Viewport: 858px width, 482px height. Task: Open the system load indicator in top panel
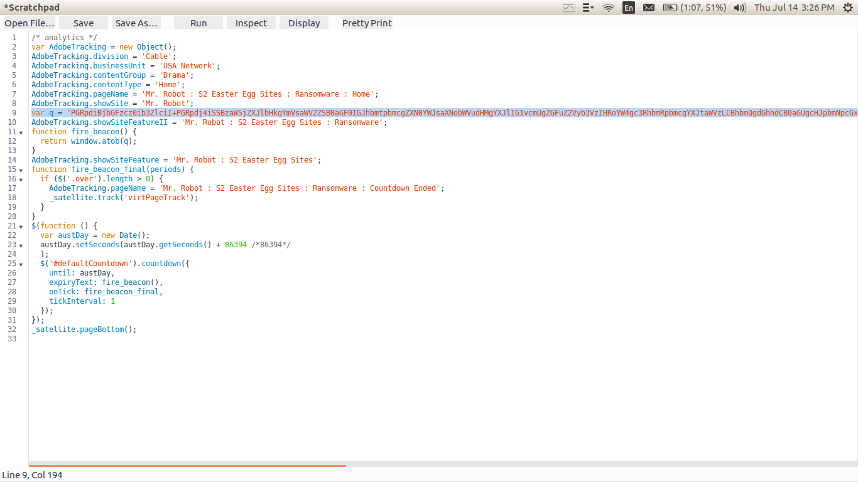pyautogui.click(x=568, y=8)
